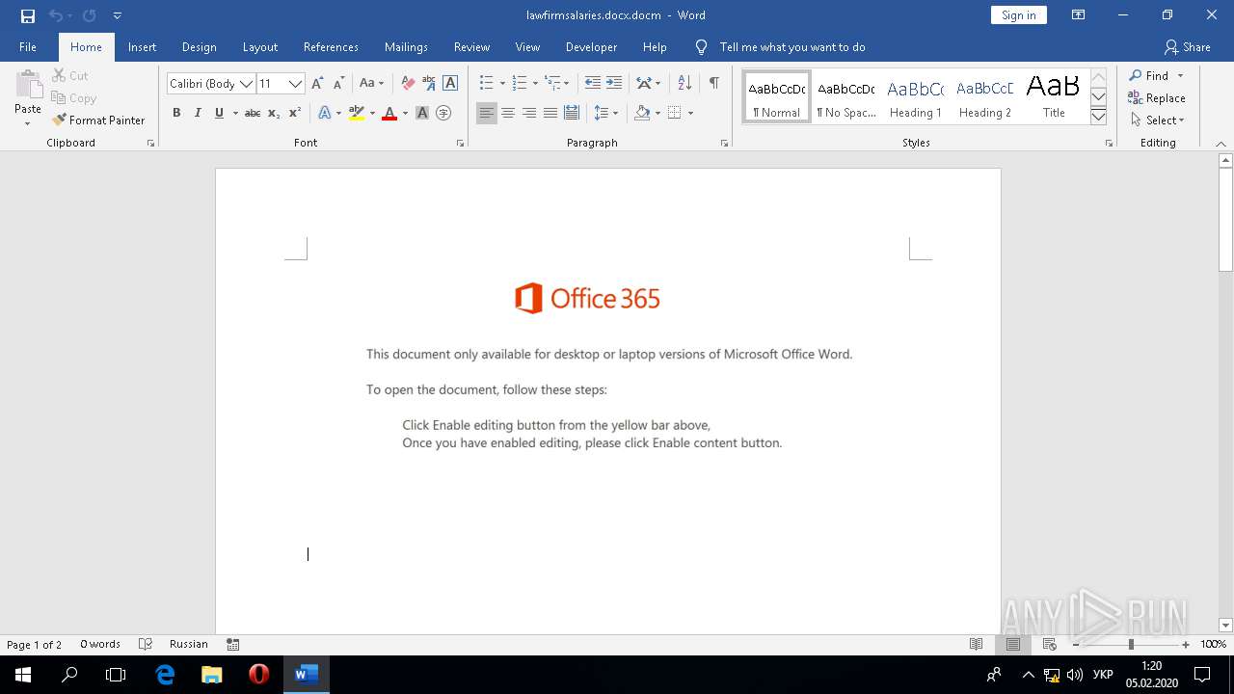This screenshot has height=694, width=1234.
Task: Open borders dropdown arrow
Action: click(x=691, y=113)
